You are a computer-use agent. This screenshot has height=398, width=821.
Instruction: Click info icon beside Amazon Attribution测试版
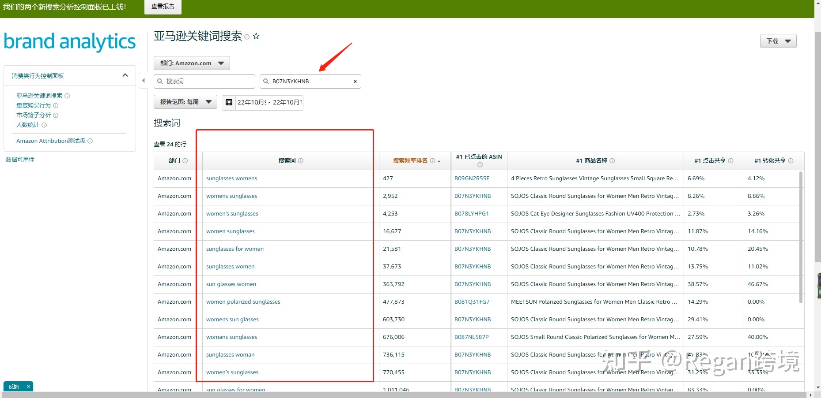[x=90, y=141]
